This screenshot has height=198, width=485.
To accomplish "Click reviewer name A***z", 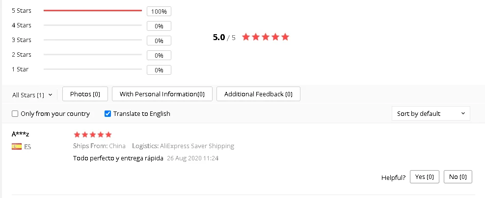I will [21, 133].
